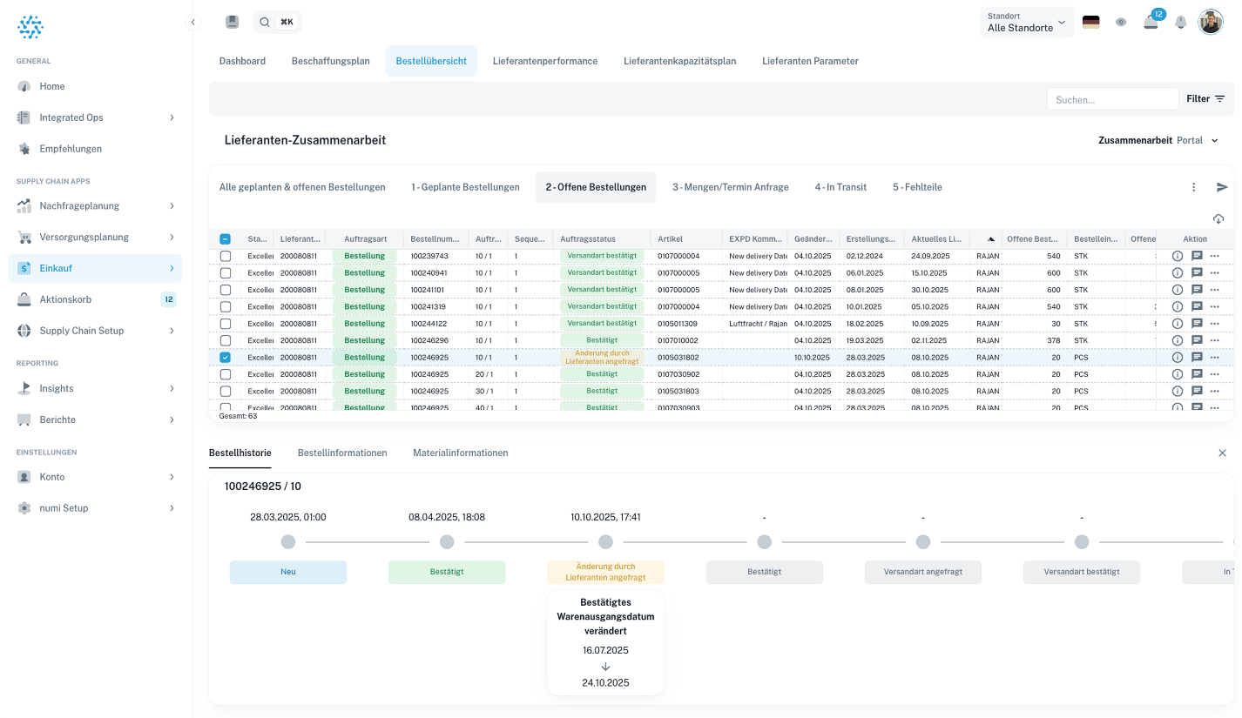The width and height of the screenshot is (1242, 718).
Task: Toggle the select-all checkbox in the table header
Action: tap(225, 238)
